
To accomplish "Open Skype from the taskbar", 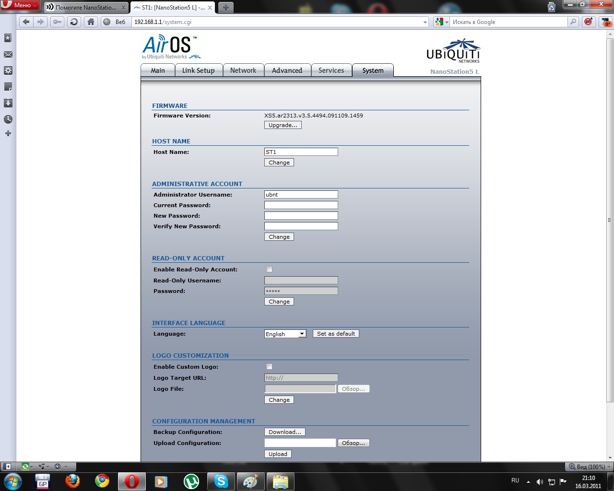I will click(x=221, y=481).
